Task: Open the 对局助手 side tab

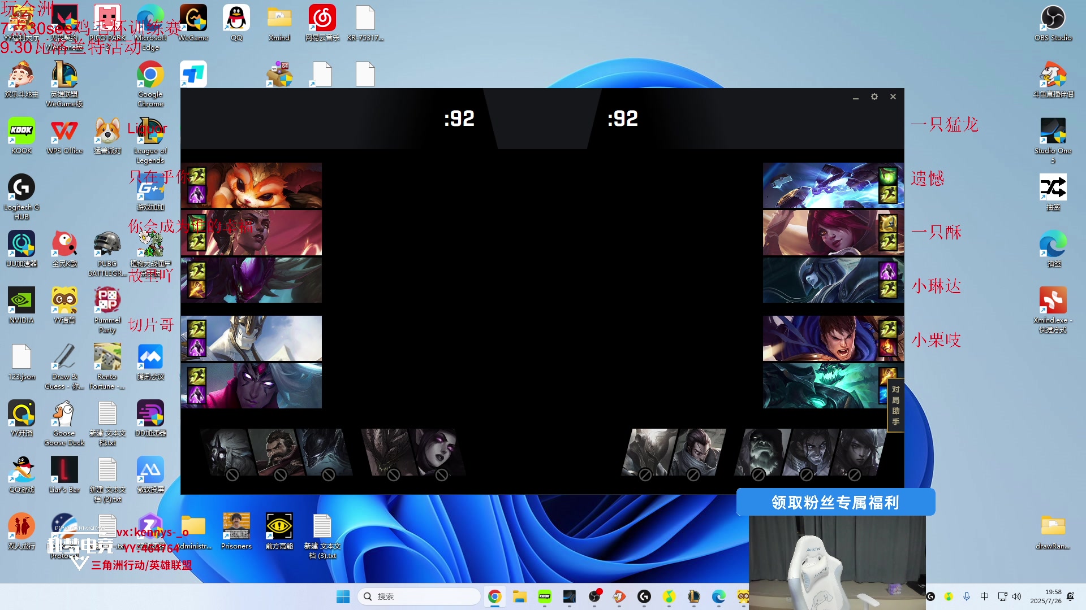Action: tap(895, 406)
